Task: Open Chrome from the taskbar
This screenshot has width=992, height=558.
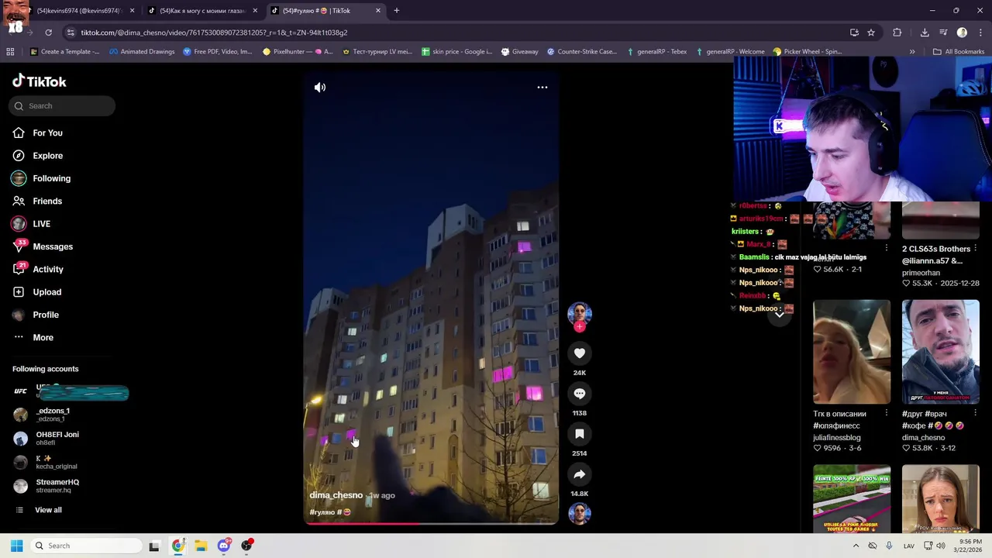Action: tap(178, 546)
